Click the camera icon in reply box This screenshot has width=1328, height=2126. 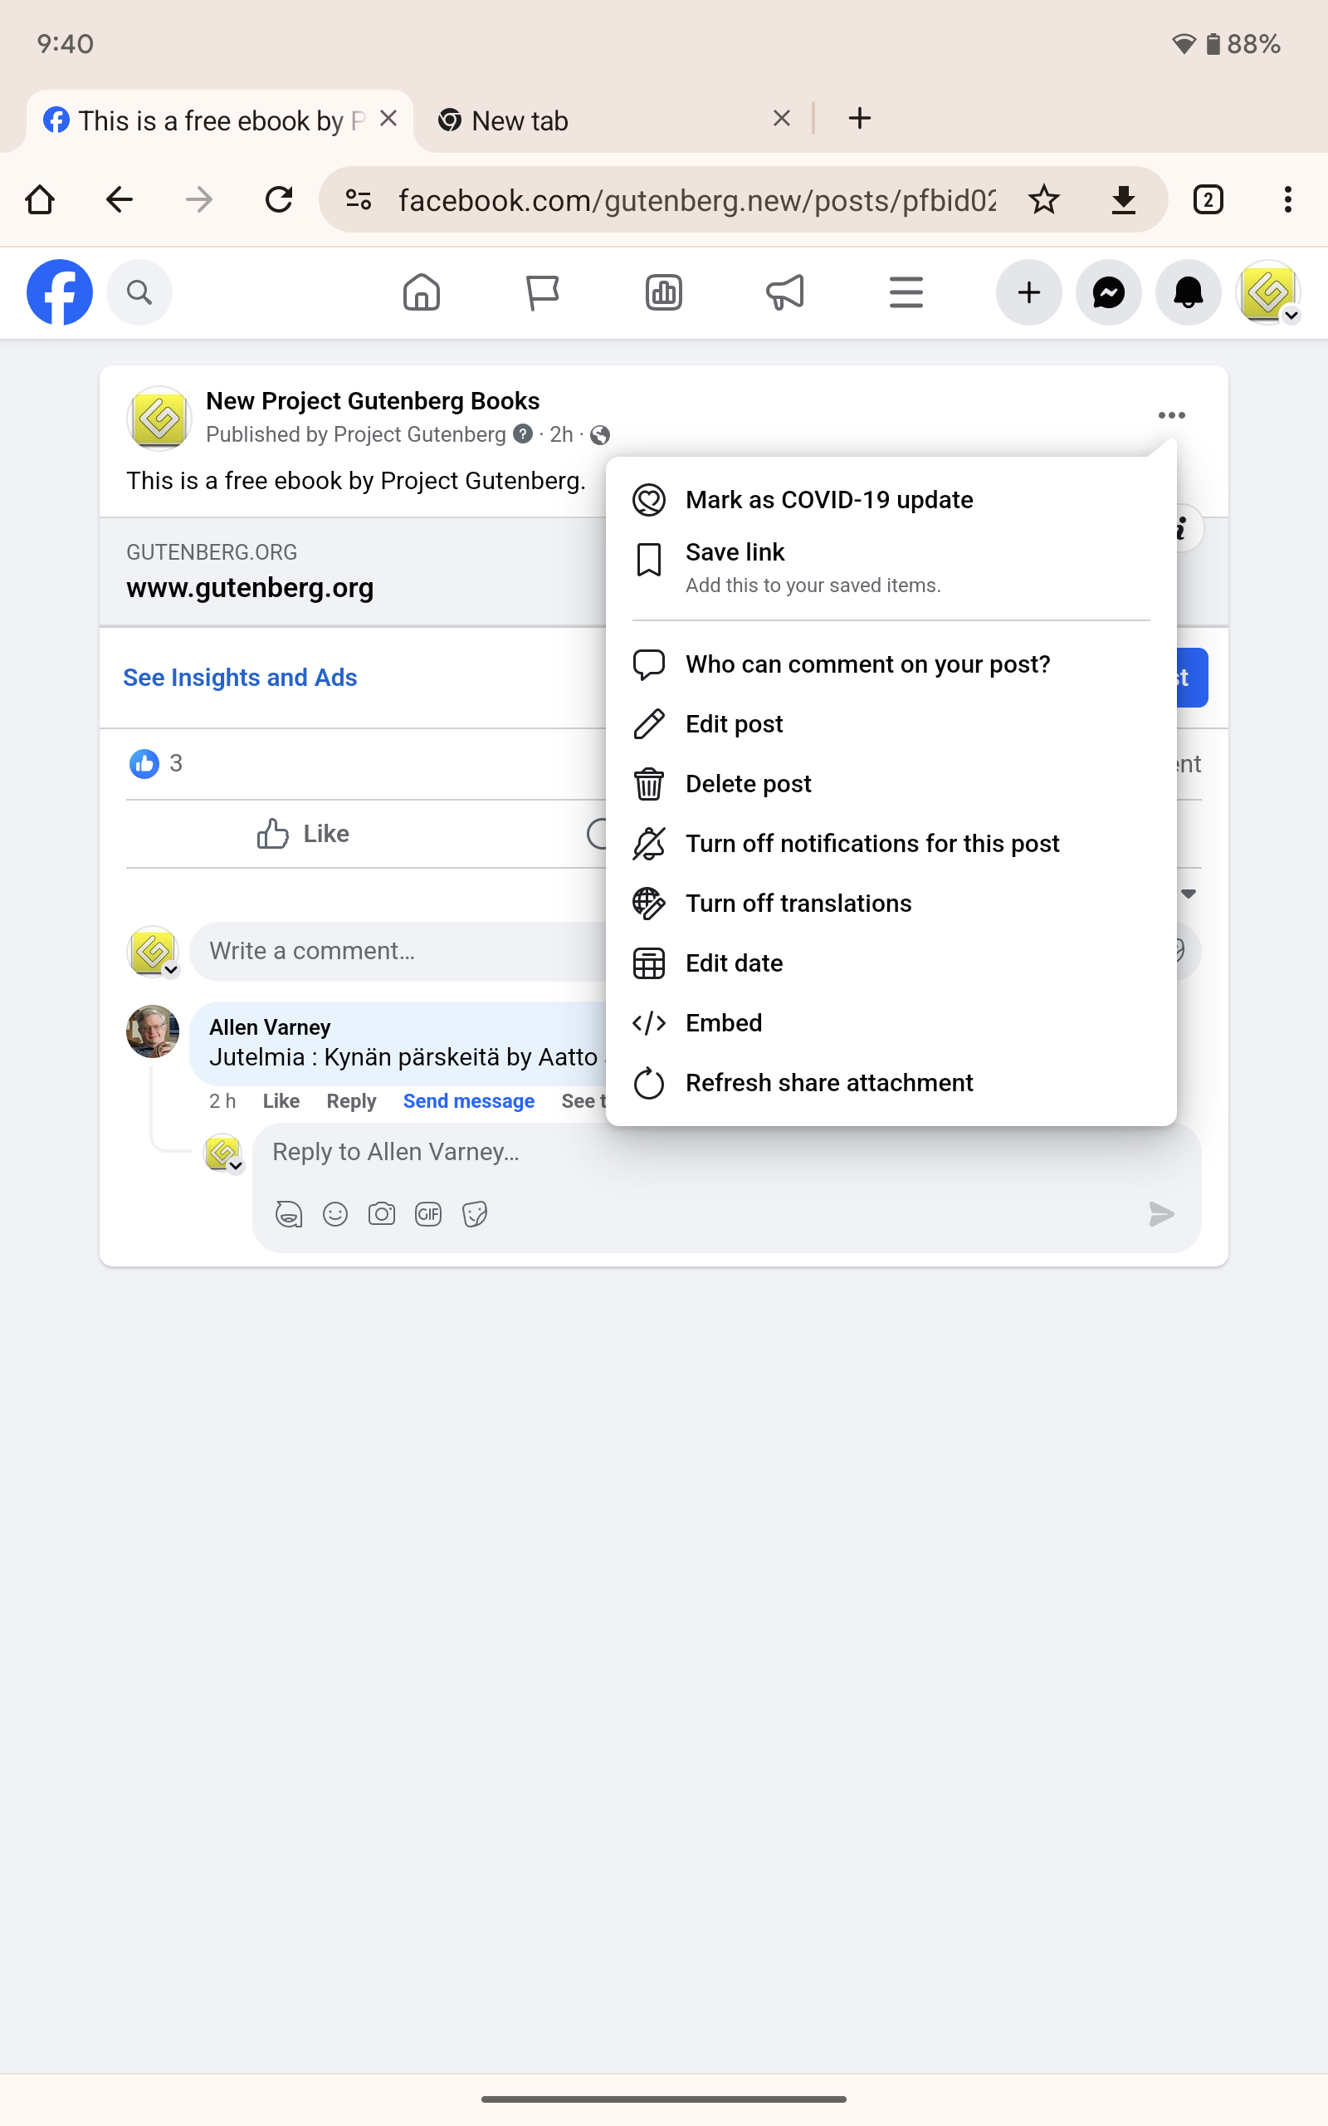click(381, 1214)
